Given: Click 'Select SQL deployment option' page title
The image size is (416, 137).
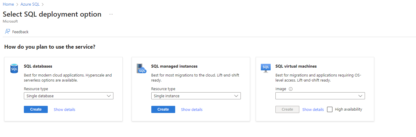Looking at the screenshot, I should point(52,14).
